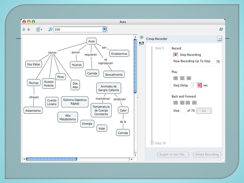Screen dimensions: 244x183
Task: Click the Cmap Recorder camera icon
Action: [x=142, y=43]
